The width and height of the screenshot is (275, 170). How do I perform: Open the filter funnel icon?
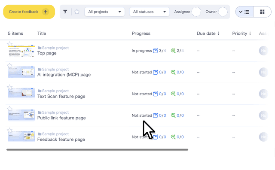tap(65, 12)
